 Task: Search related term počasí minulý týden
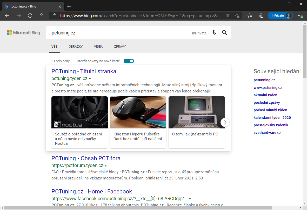(x=270, y=110)
